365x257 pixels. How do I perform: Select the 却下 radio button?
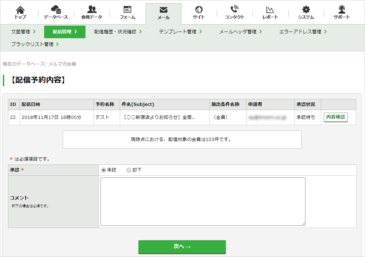[129, 170]
